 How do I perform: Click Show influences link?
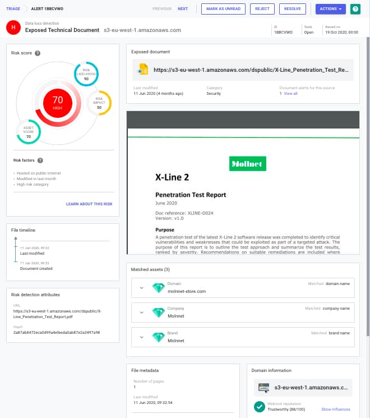click(336, 409)
